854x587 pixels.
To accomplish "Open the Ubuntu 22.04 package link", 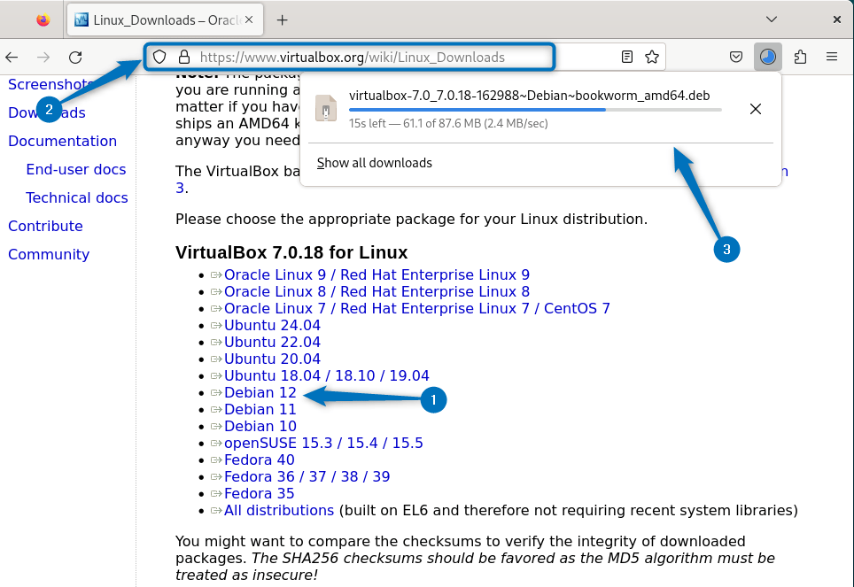I will 271,342.
